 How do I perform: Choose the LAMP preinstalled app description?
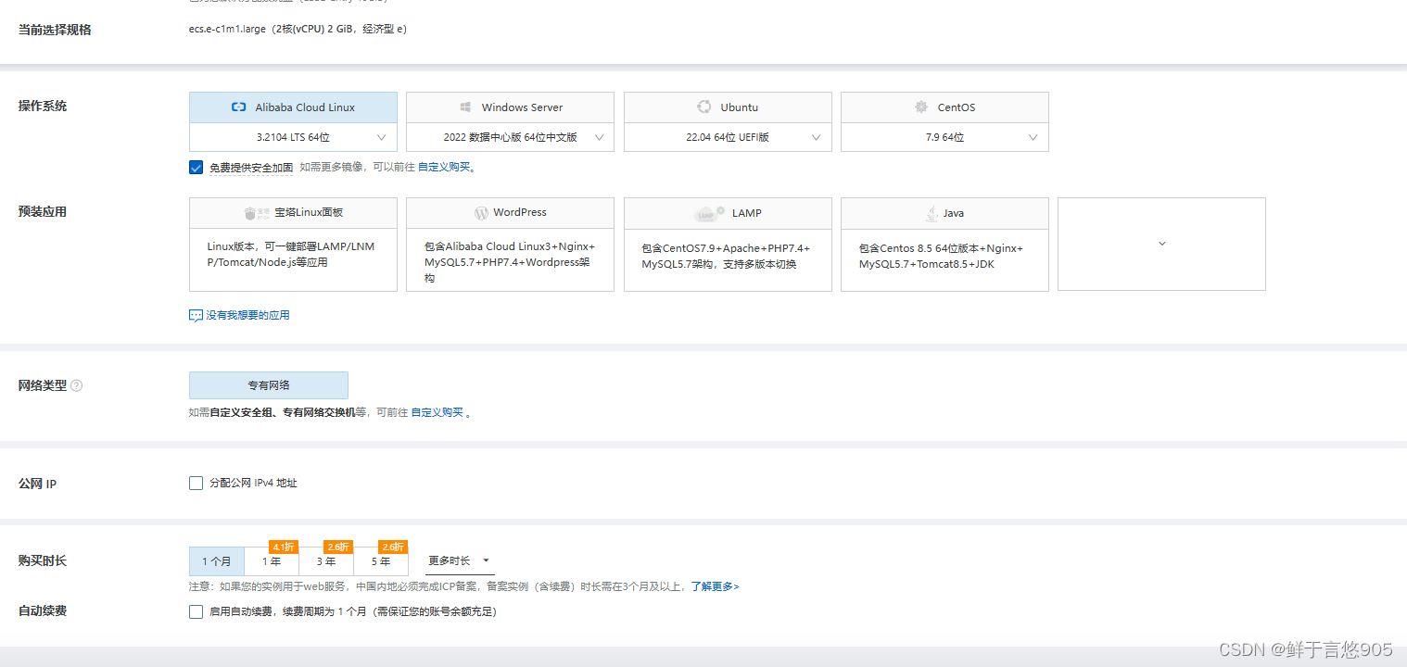(726, 256)
